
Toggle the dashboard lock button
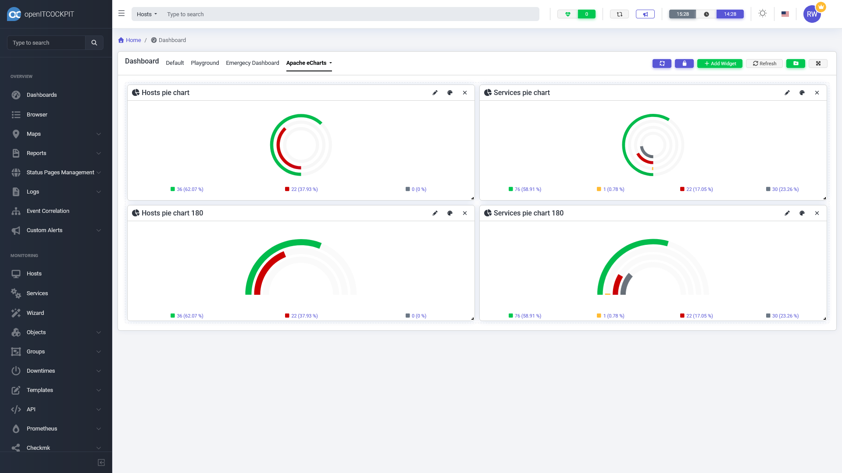pos(684,64)
